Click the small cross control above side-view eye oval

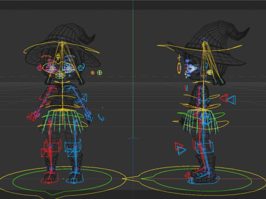point(179,57)
